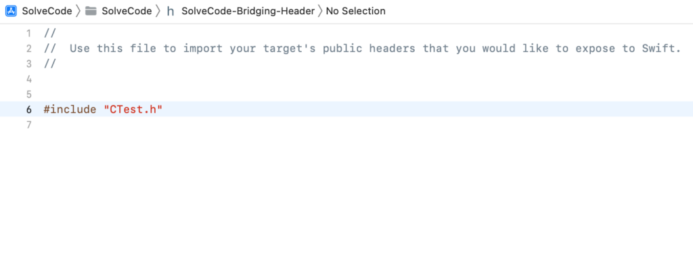Select line number 1 in the gutter
Image resolution: width=693 pixels, height=270 pixels.
pyautogui.click(x=29, y=33)
